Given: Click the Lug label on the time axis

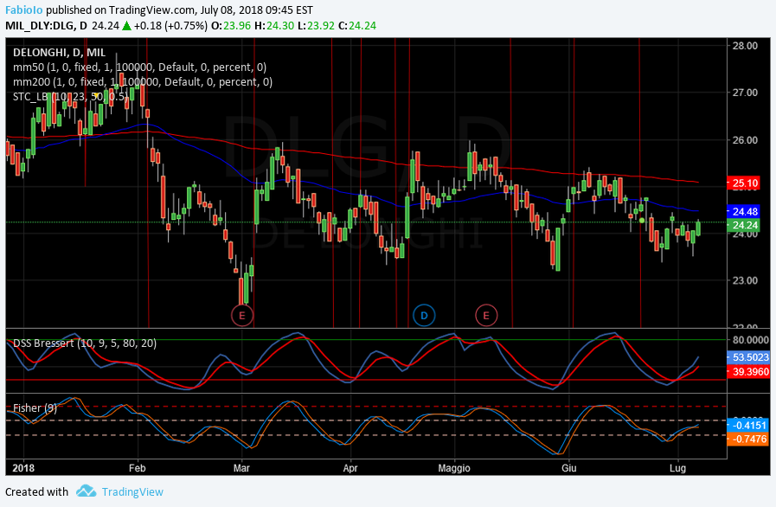Looking at the screenshot, I should tap(677, 468).
